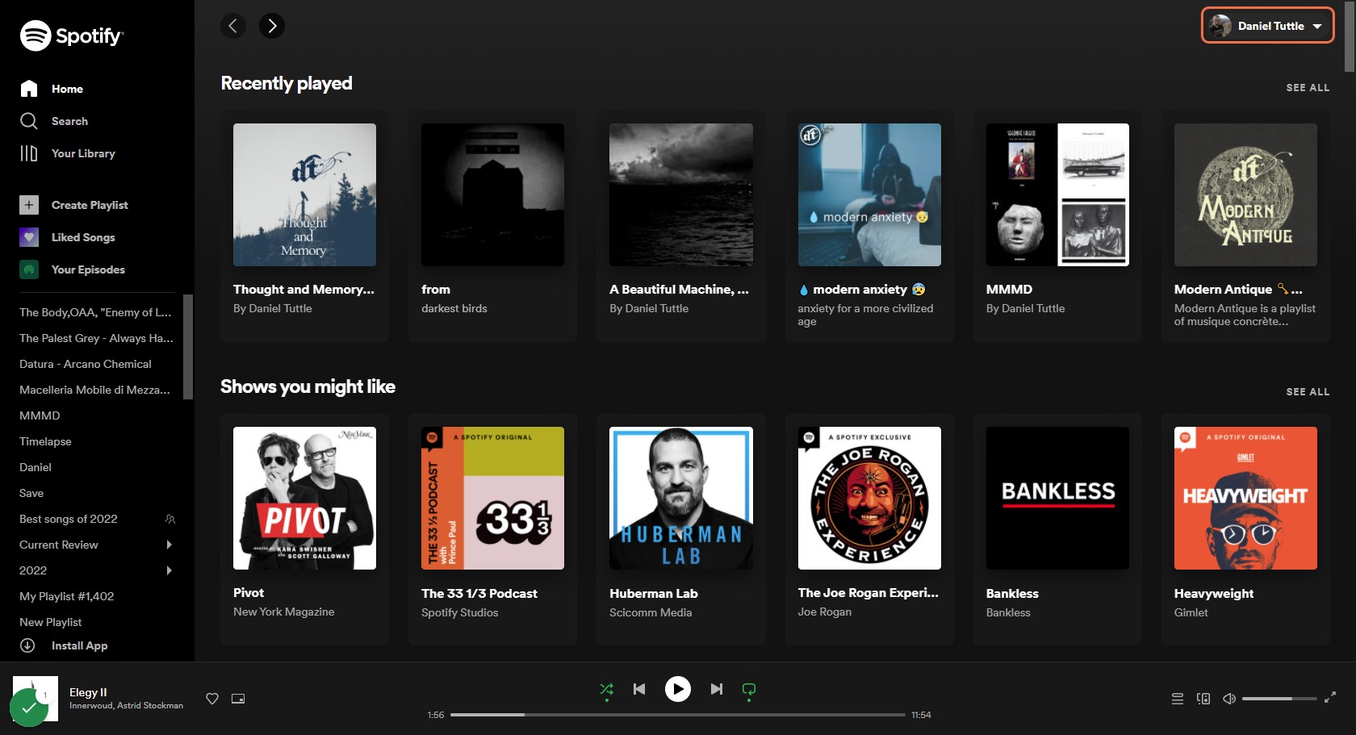The image size is (1356, 735).
Task: Open Liked Songs heart icon
Action: pos(29,237)
